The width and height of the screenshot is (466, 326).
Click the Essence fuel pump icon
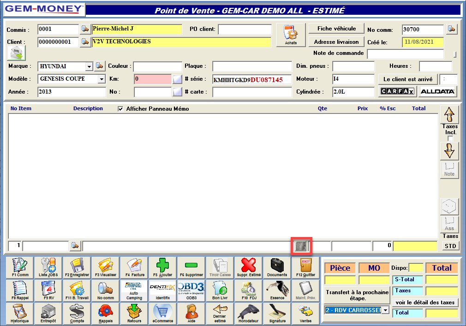tap(277, 290)
